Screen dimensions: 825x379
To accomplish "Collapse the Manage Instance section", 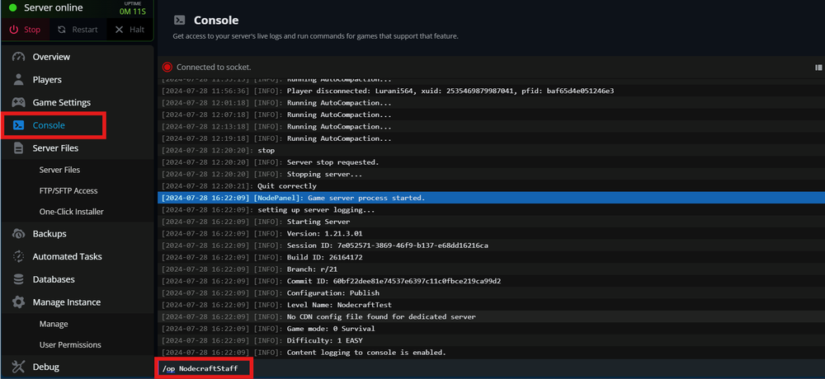I will (66, 302).
